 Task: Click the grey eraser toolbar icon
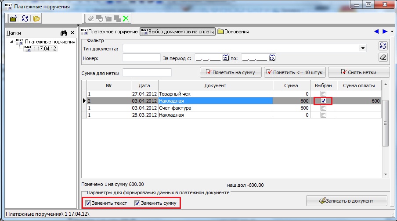click(x=91, y=18)
